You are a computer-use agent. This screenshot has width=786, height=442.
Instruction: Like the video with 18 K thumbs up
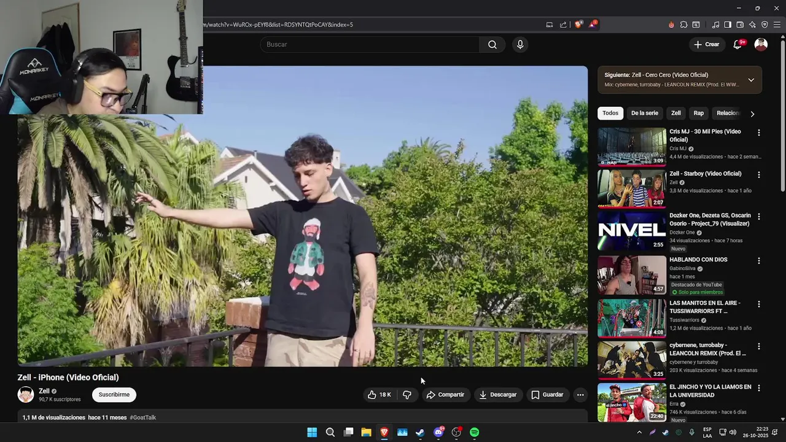pyautogui.click(x=380, y=395)
